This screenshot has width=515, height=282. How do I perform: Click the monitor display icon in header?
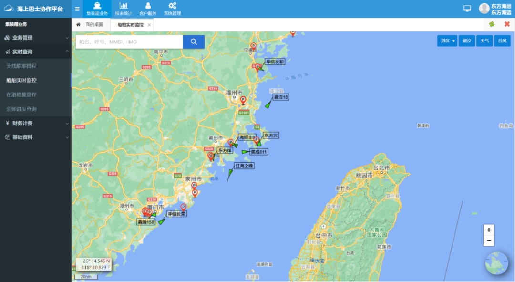click(x=467, y=9)
